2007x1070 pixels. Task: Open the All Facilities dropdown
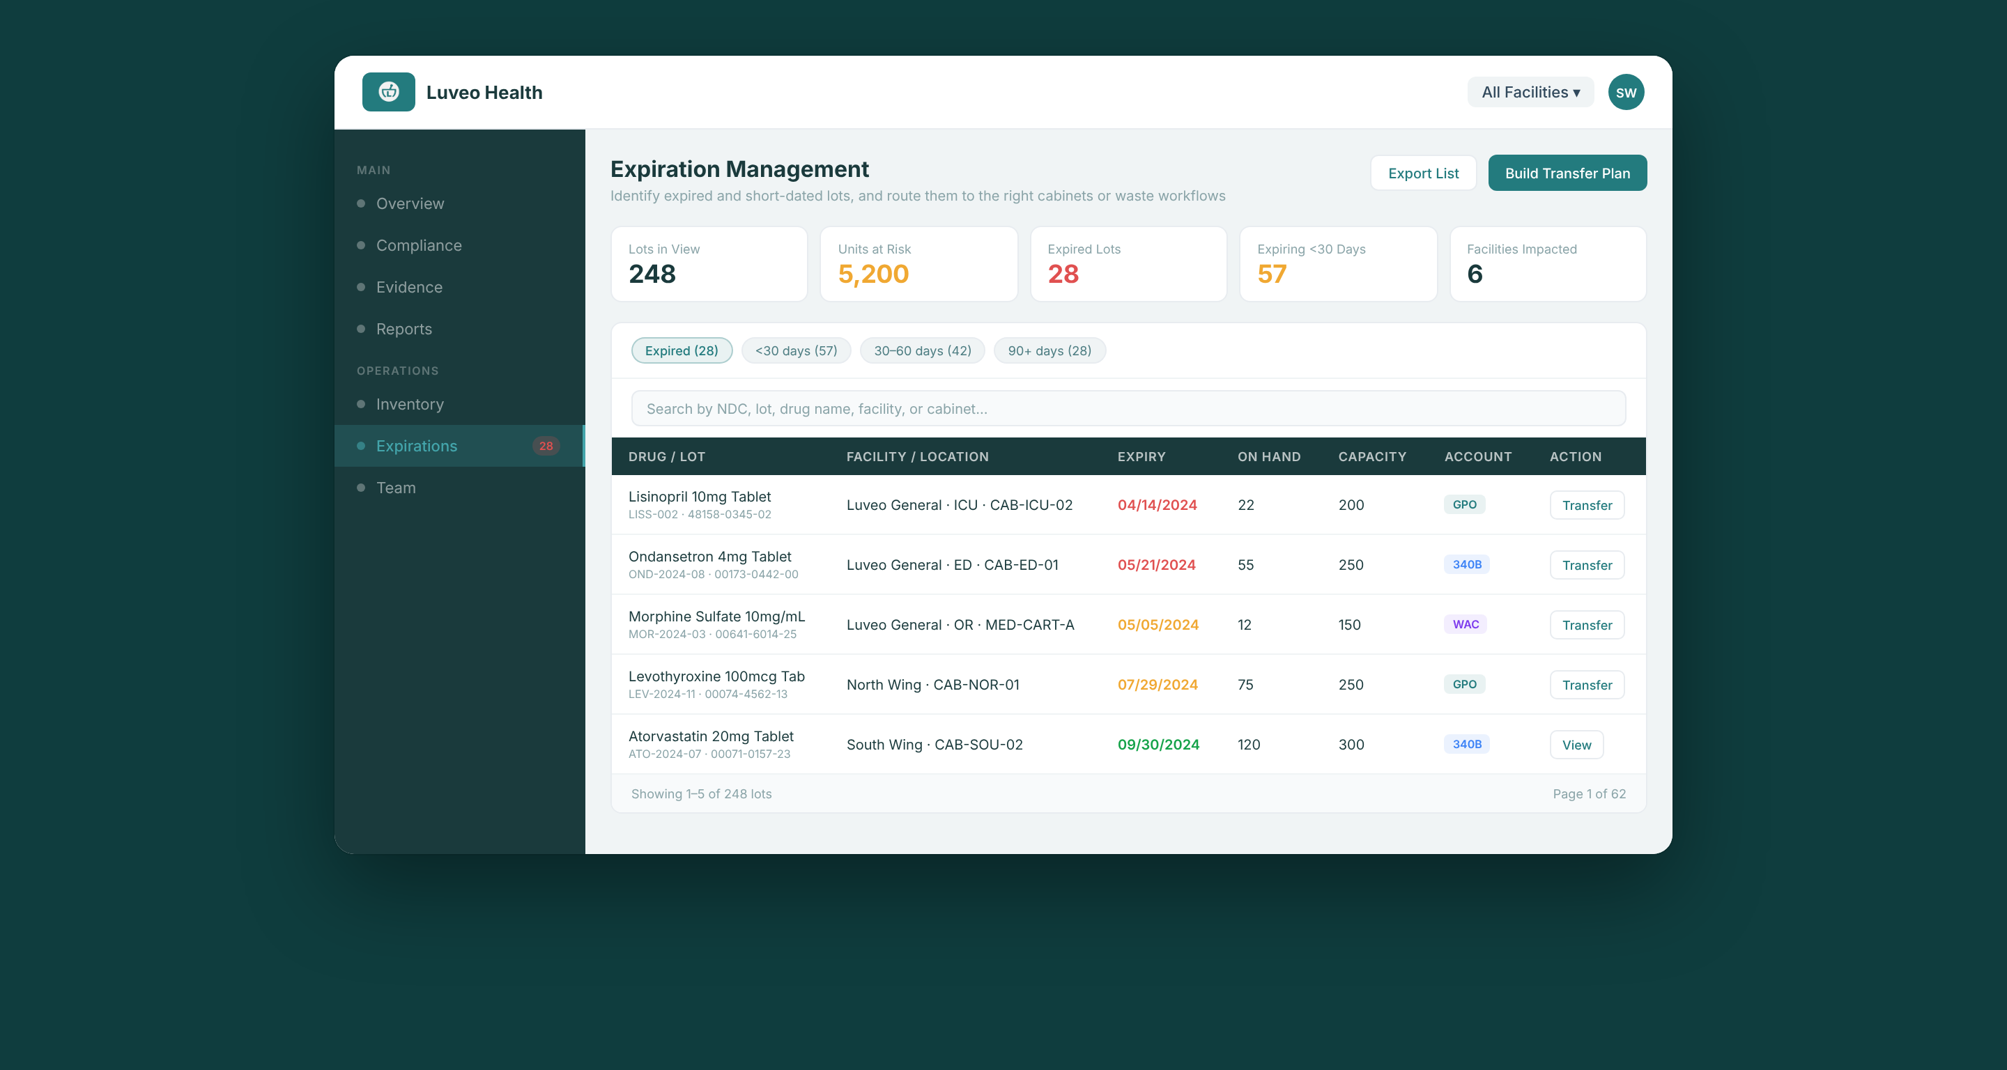[x=1530, y=92]
